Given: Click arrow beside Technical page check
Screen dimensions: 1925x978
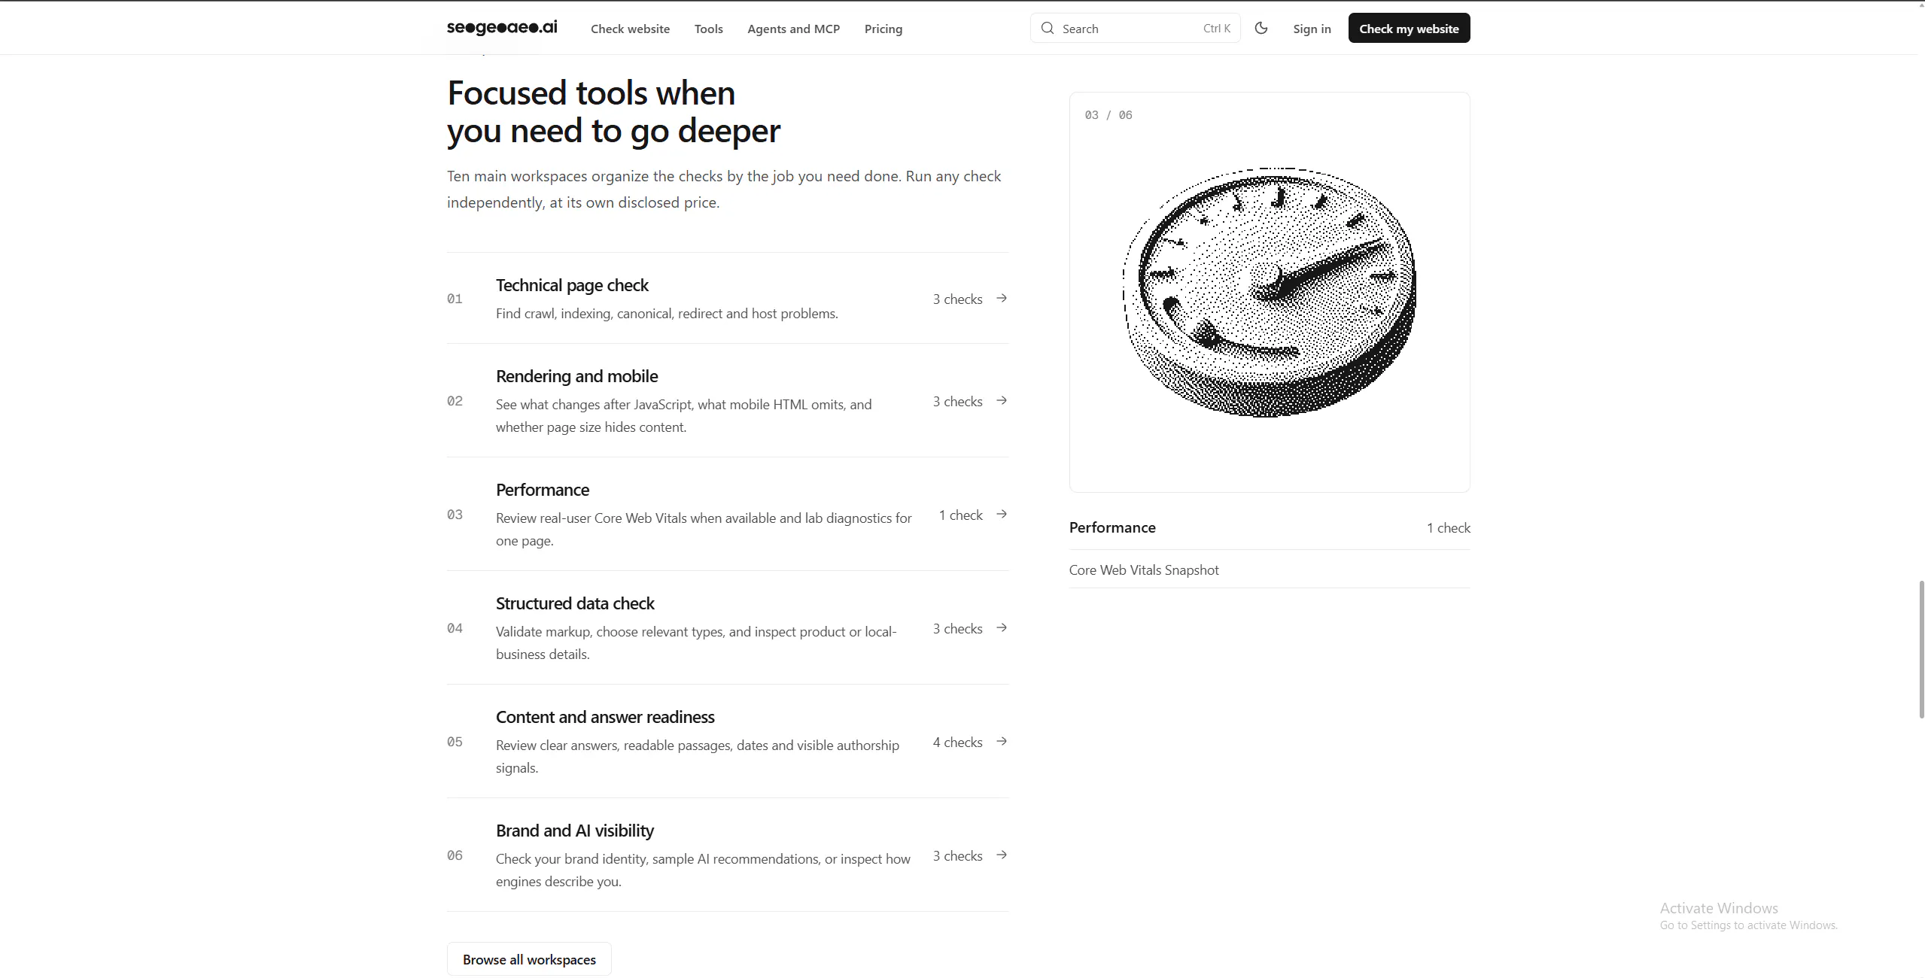Looking at the screenshot, I should pyautogui.click(x=1002, y=298).
